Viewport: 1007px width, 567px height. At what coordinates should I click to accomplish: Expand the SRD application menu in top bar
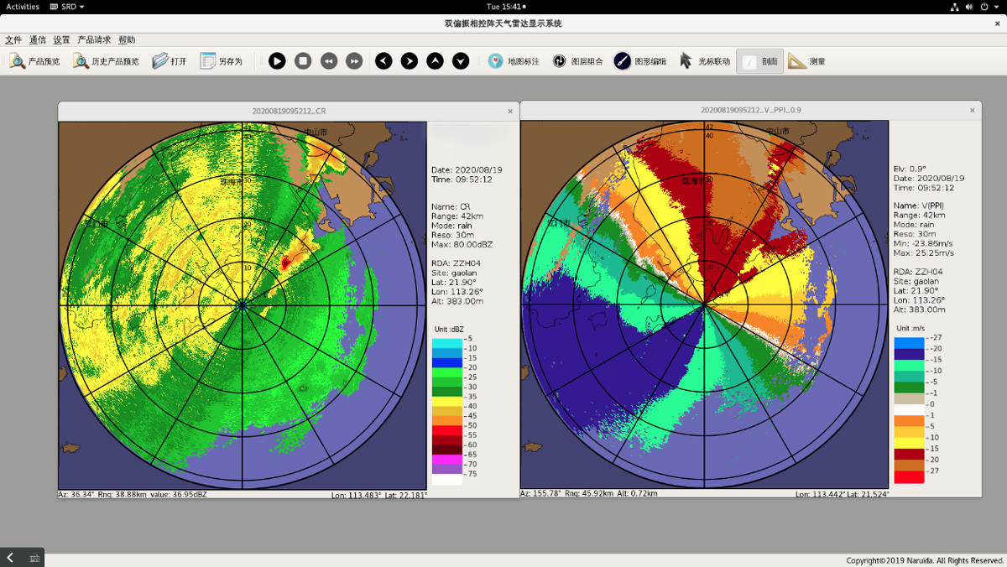pos(67,7)
